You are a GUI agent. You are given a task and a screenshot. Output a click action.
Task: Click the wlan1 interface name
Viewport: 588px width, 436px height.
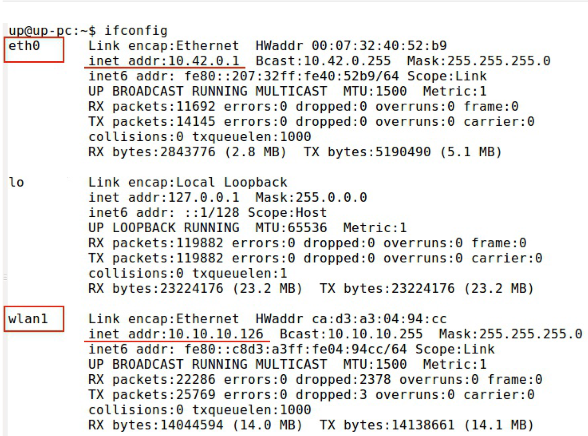click(x=28, y=319)
